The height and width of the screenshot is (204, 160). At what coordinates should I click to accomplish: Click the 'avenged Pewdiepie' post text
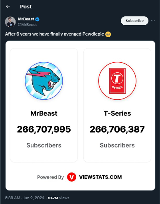coord(84,34)
